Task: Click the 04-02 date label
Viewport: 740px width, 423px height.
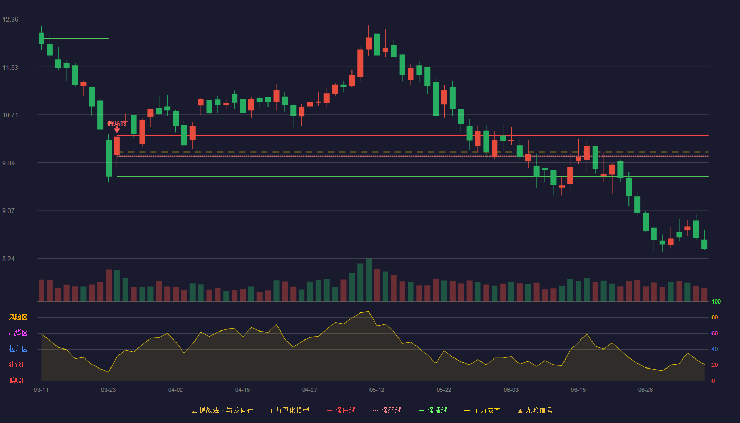Action: pyautogui.click(x=175, y=390)
